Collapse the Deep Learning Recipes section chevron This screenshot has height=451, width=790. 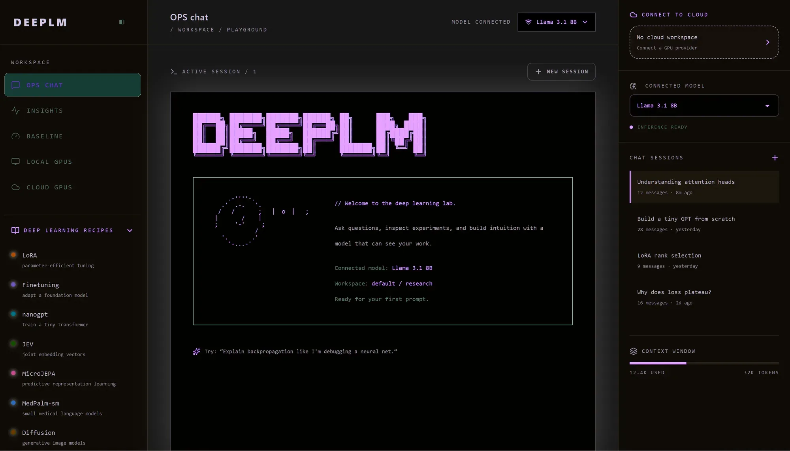click(x=130, y=230)
